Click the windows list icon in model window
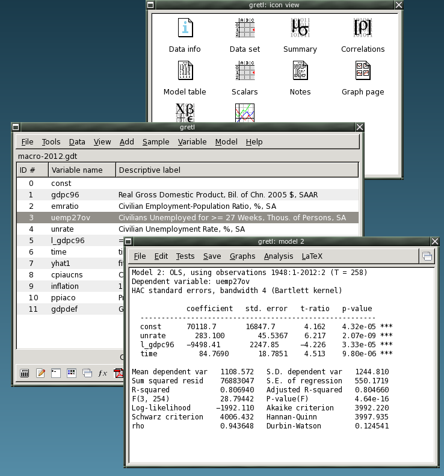444x476 pixels. point(427,256)
